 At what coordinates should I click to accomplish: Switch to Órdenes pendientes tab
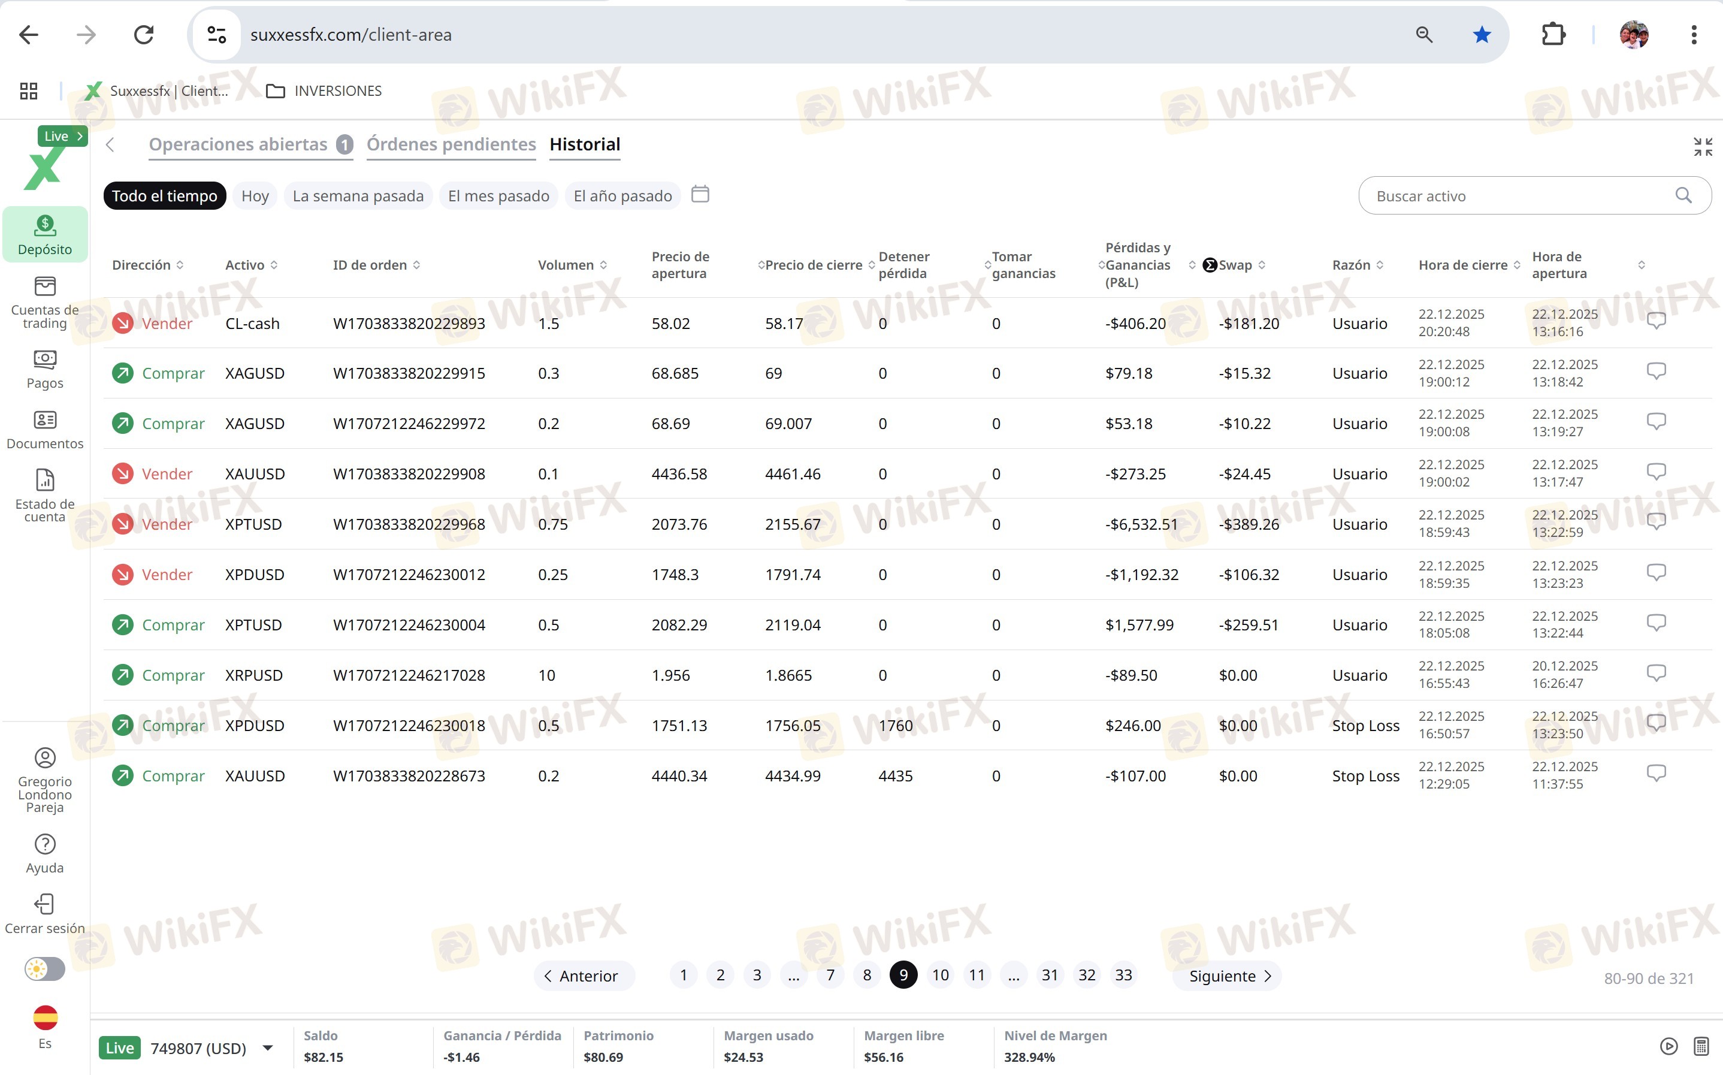coord(451,144)
